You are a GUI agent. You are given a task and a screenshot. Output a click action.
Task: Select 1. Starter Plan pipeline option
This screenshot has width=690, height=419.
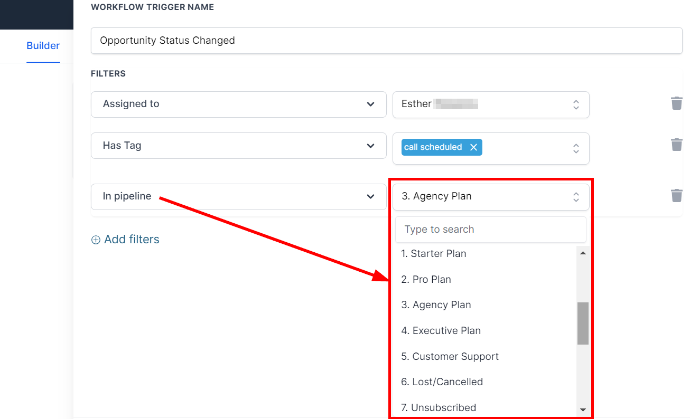click(434, 254)
